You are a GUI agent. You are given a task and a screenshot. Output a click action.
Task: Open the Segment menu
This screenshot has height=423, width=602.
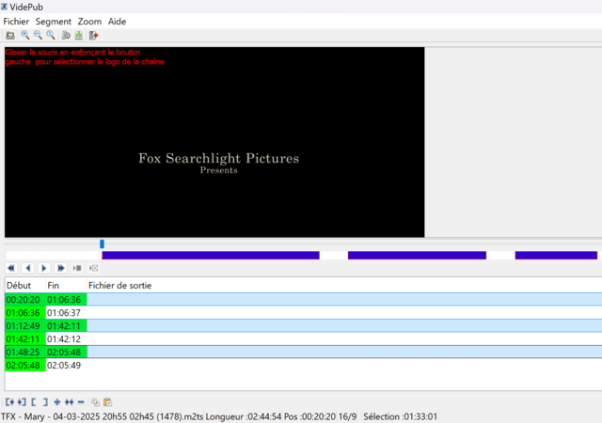point(54,22)
